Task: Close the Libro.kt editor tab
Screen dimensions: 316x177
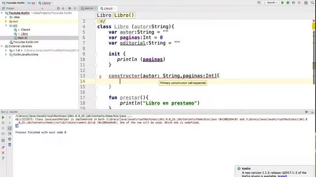Action: [x=115, y=8]
